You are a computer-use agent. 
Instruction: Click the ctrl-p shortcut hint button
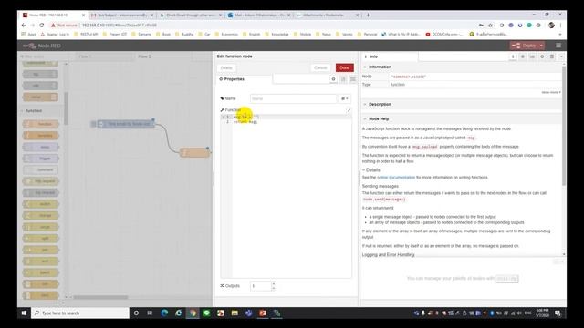[507, 279]
